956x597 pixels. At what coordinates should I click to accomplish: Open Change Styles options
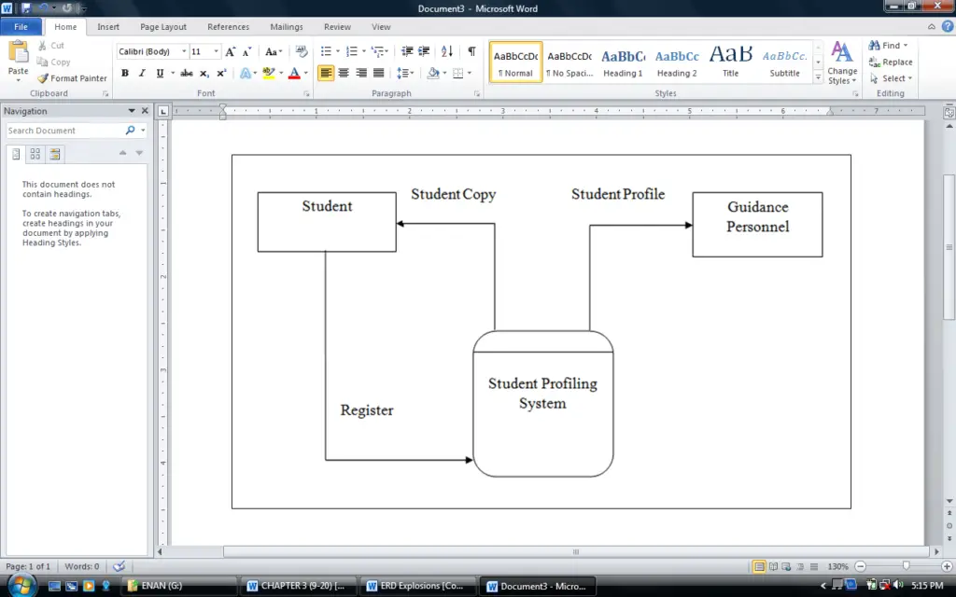(841, 62)
